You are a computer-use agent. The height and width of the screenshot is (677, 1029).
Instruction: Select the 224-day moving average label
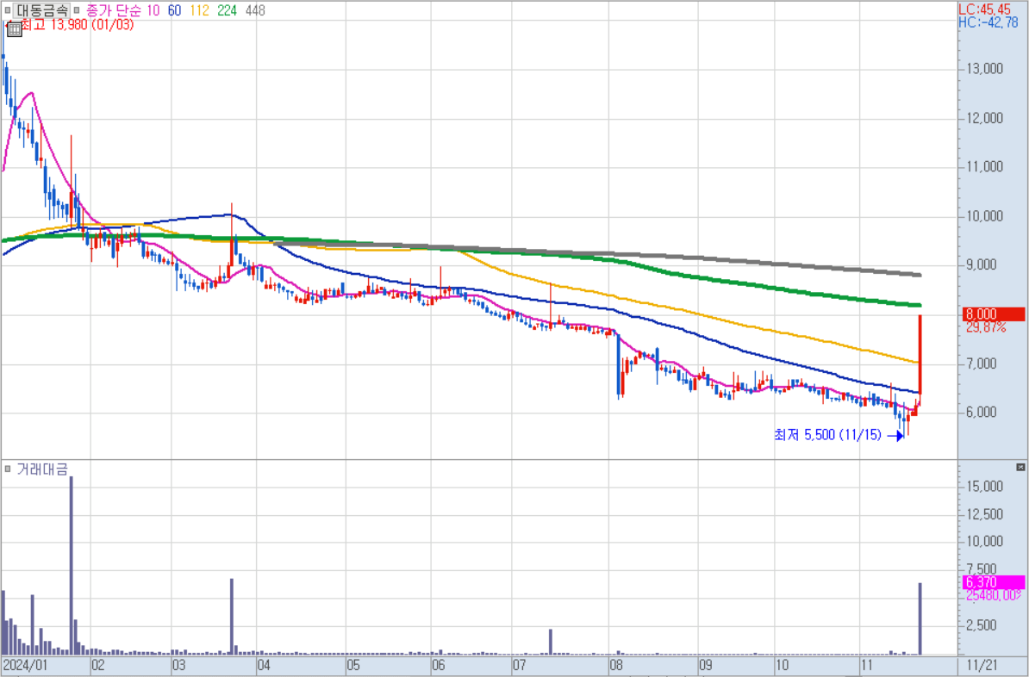tap(228, 10)
